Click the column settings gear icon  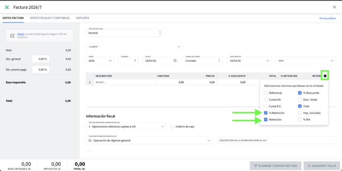[x=325, y=76]
